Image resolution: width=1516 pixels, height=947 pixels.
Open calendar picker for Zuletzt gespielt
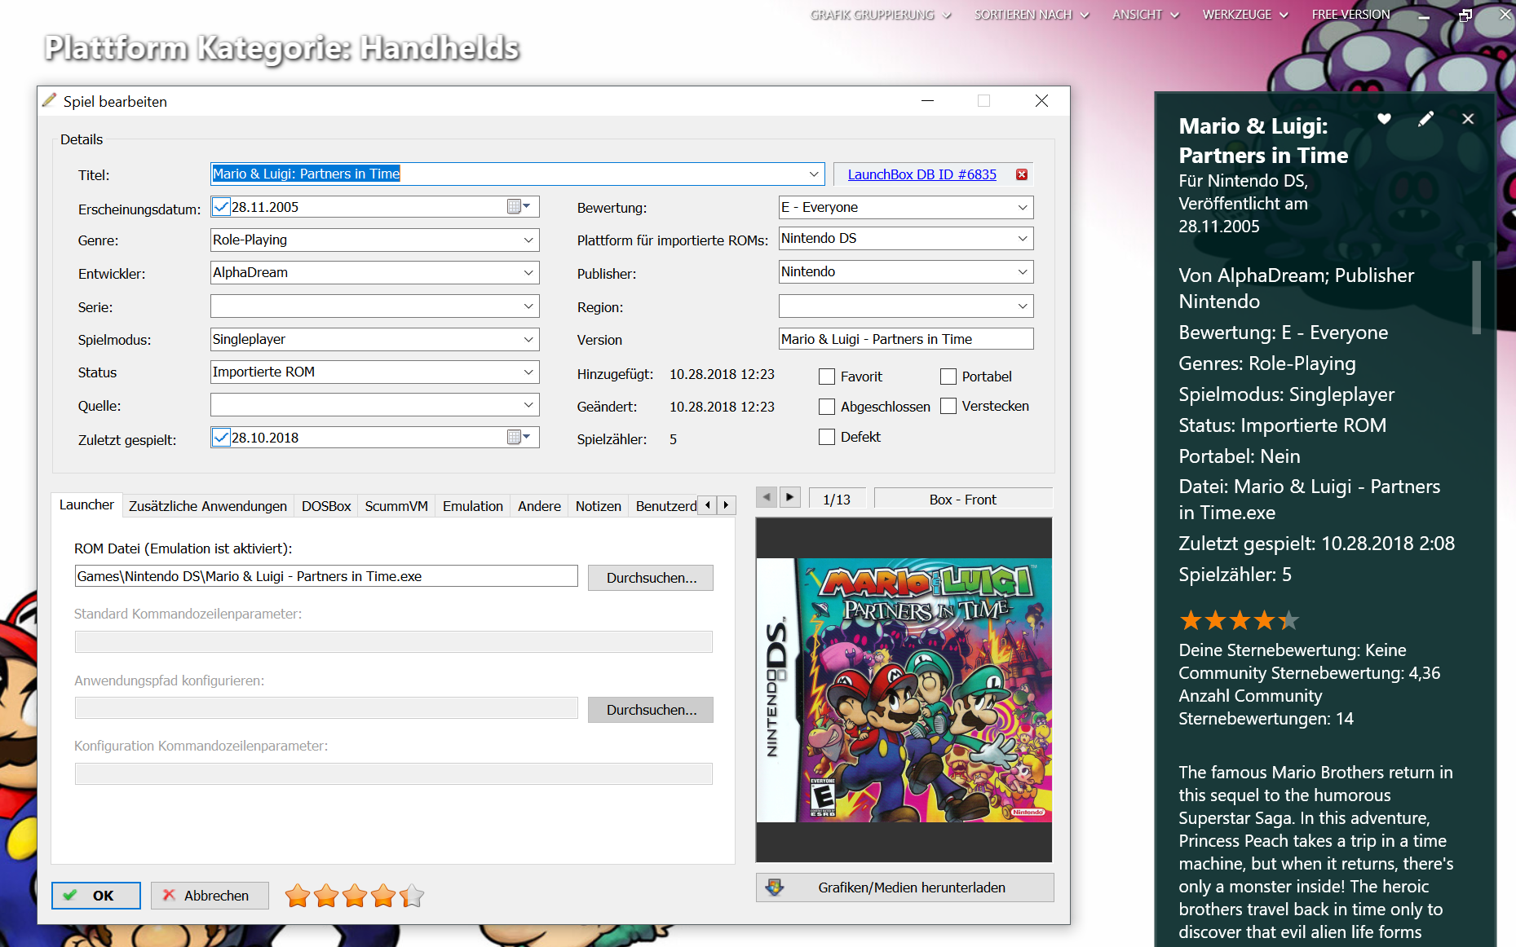tap(519, 438)
